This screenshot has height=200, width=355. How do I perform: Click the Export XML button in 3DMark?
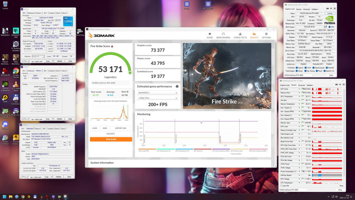121,128
